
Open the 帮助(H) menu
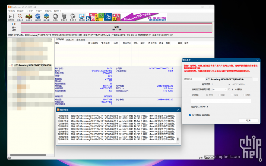coord(58,11)
